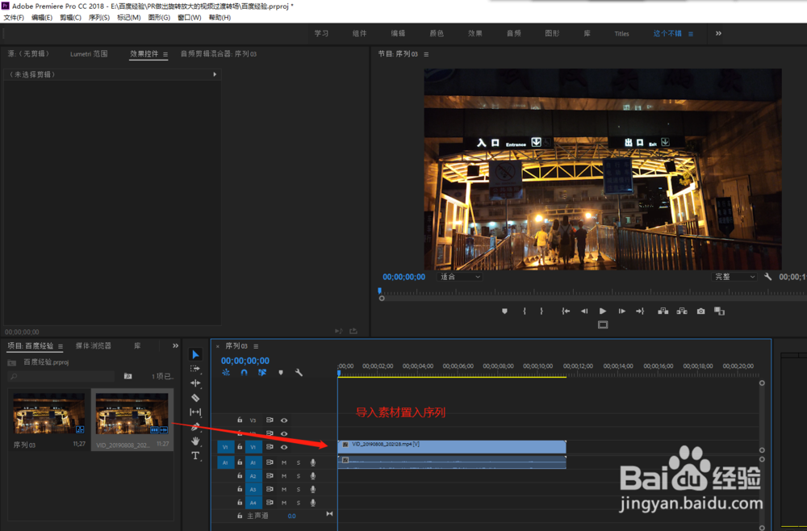Viewport: 807px width, 531px height.
Task: Click Mark Out button in Program monitor
Action: click(x=541, y=311)
